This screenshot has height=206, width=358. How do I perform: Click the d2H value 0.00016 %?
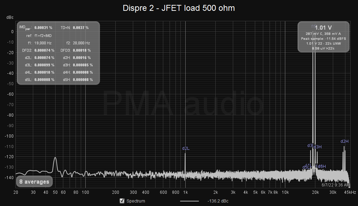82,58
